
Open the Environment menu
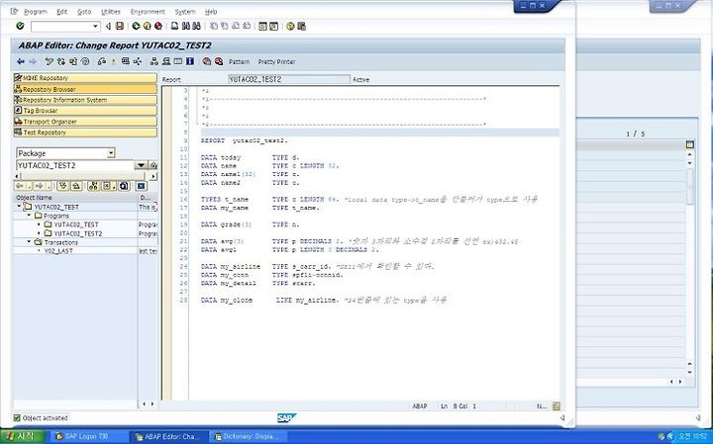pyautogui.click(x=148, y=12)
